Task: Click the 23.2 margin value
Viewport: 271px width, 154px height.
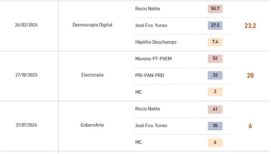Action: click(250, 26)
